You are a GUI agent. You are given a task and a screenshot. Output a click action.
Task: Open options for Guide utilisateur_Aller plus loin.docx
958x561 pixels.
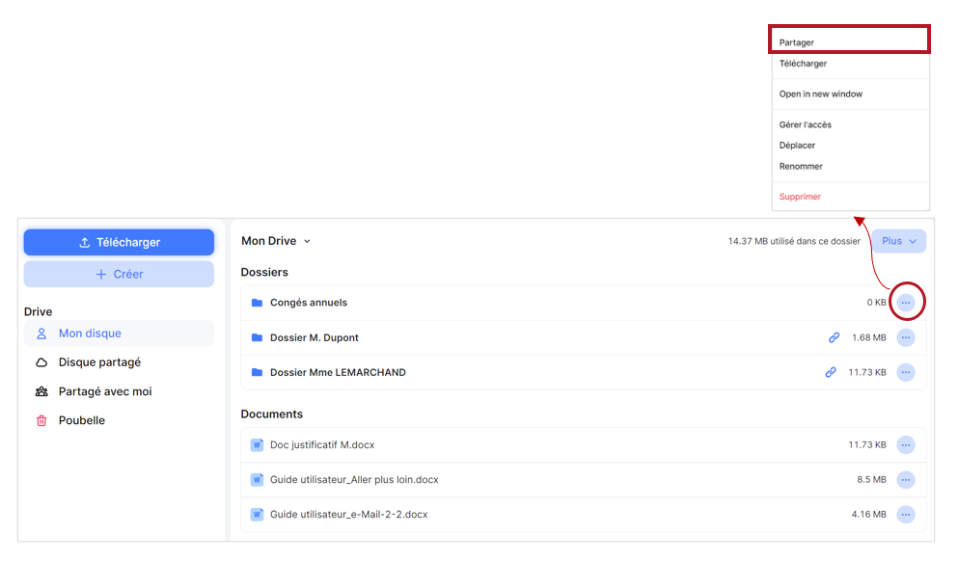click(x=906, y=480)
